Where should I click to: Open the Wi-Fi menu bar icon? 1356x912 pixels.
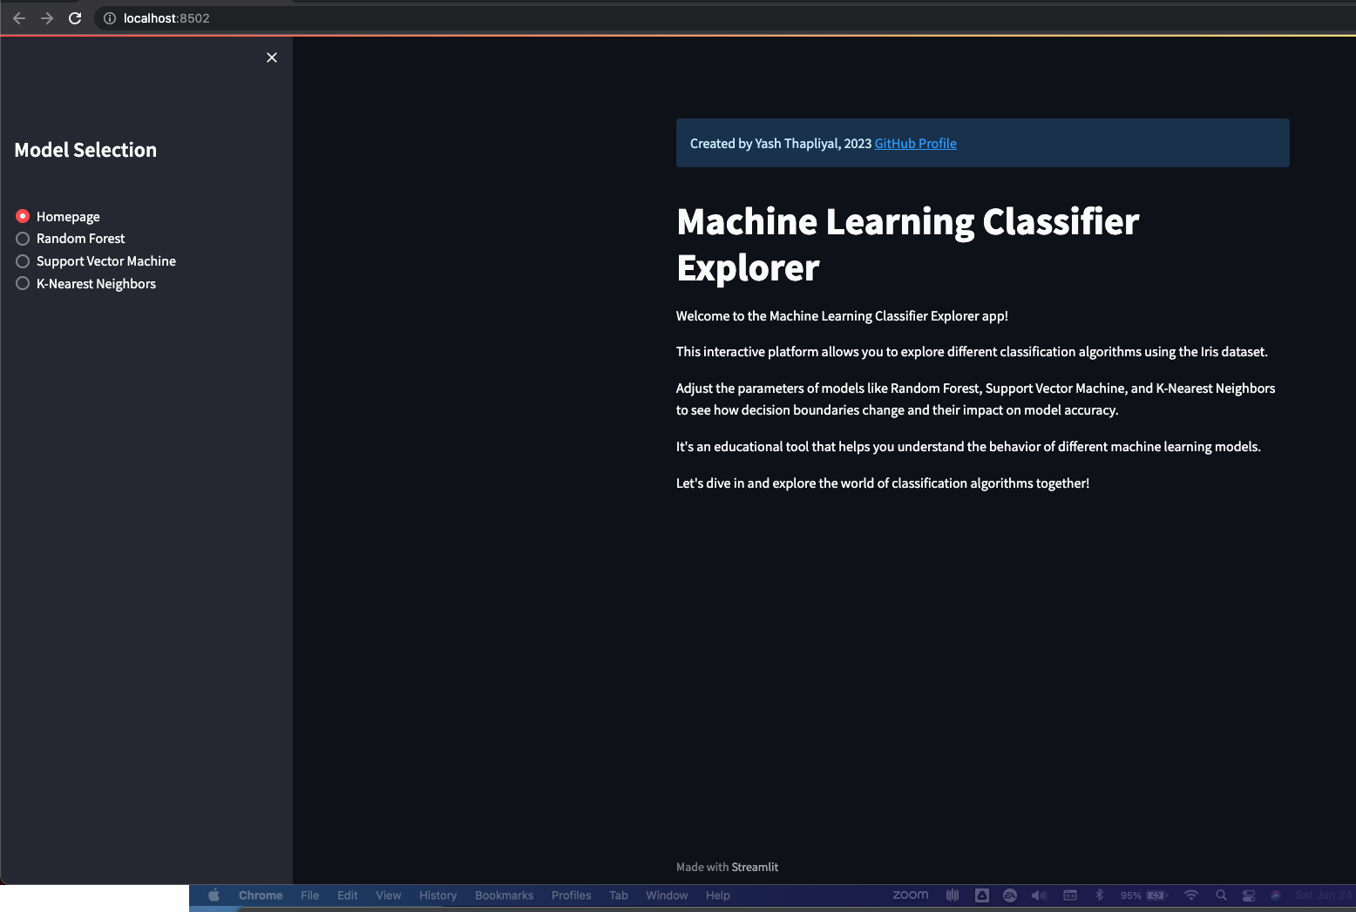pyautogui.click(x=1191, y=895)
